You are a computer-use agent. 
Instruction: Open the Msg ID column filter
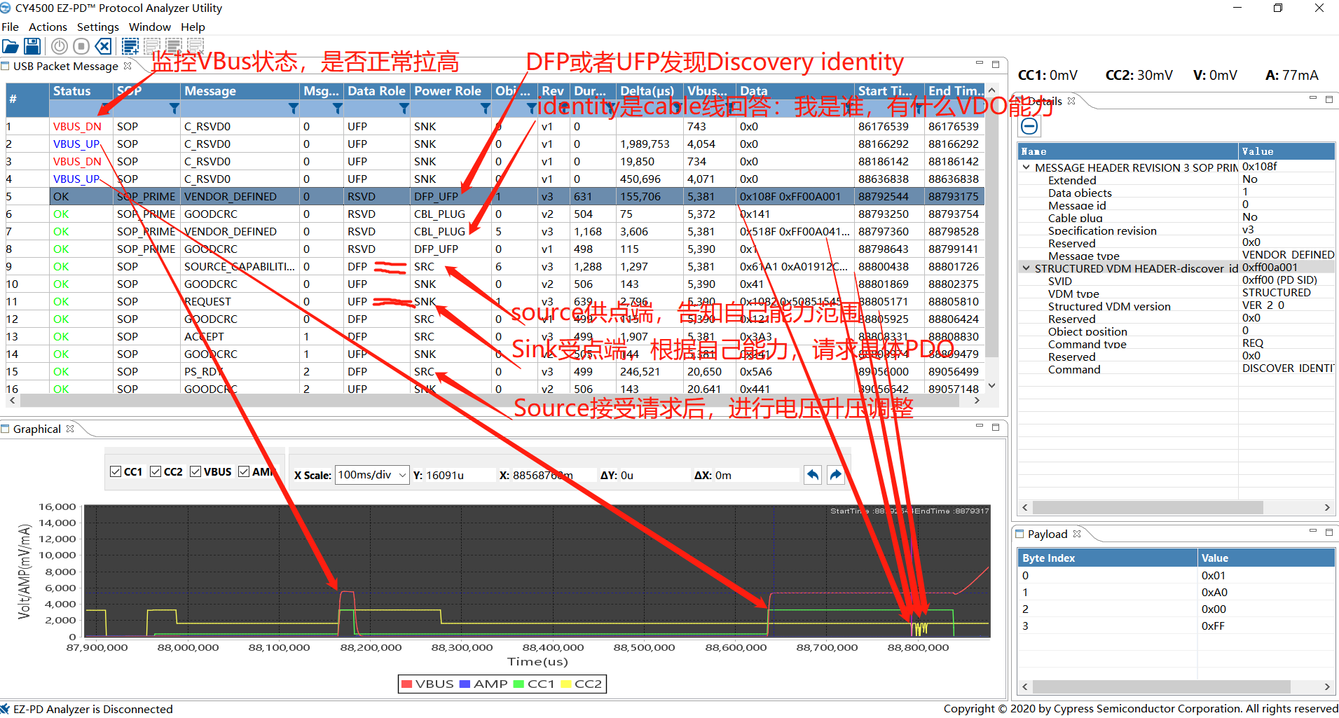coord(338,109)
